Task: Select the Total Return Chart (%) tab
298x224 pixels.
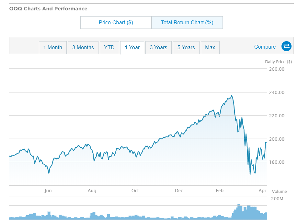Action: coord(187,22)
